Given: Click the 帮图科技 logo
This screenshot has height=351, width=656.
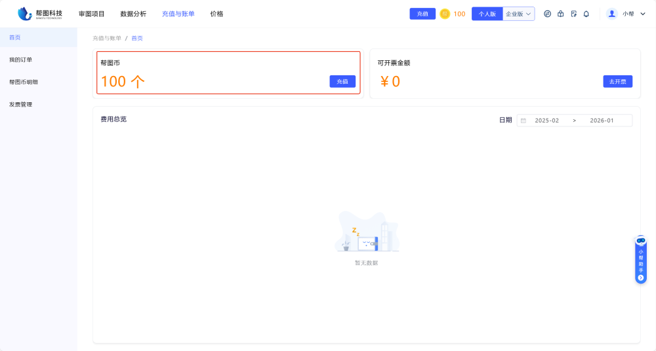Looking at the screenshot, I should point(40,13).
